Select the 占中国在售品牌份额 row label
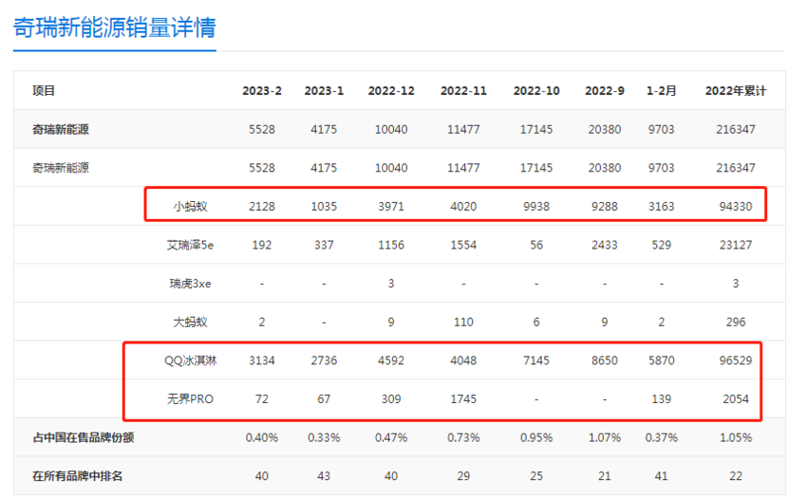The height and width of the screenshot is (498, 788). pos(84,437)
